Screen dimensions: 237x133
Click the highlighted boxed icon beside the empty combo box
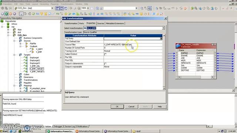[x=150, y=8]
